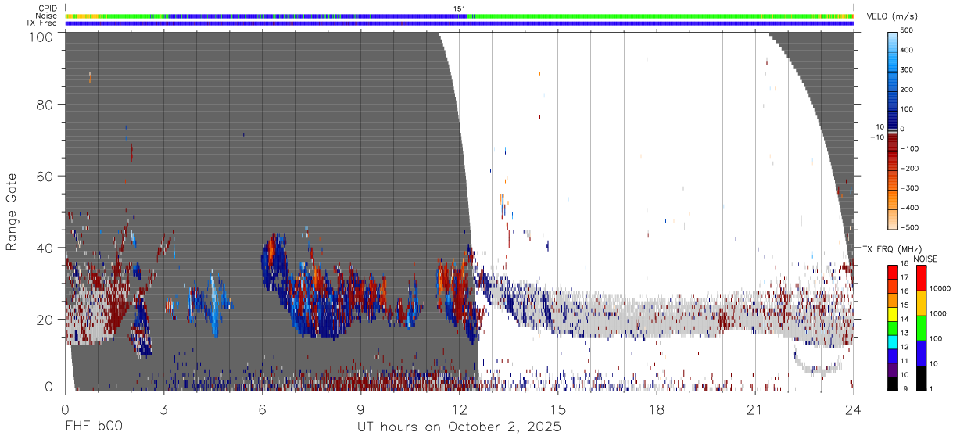Click the '12' label on TX FRQ scale
This screenshot has width=960, height=443.
point(906,348)
